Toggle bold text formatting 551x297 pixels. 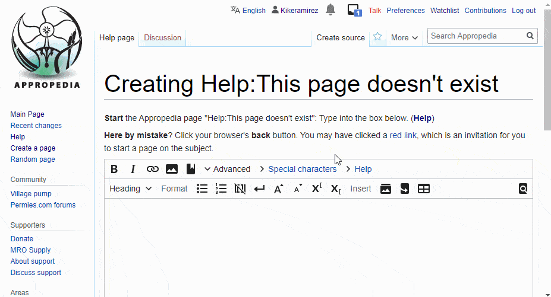click(x=114, y=169)
